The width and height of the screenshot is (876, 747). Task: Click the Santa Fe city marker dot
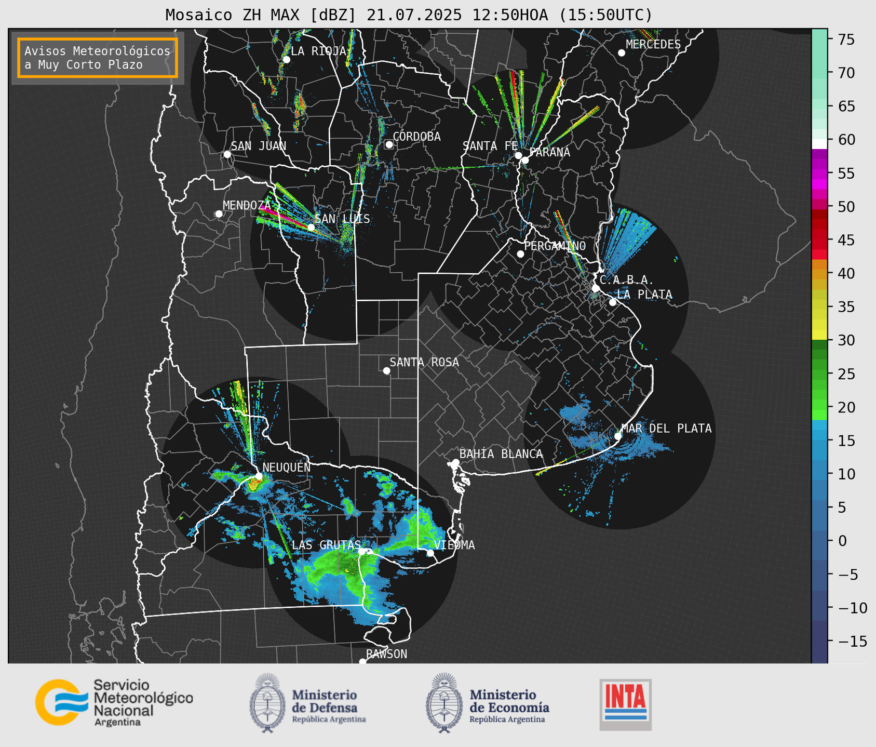[x=518, y=155]
